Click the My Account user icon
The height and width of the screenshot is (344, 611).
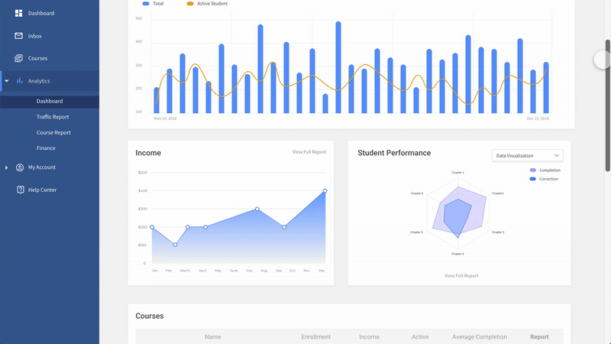tap(20, 167)
